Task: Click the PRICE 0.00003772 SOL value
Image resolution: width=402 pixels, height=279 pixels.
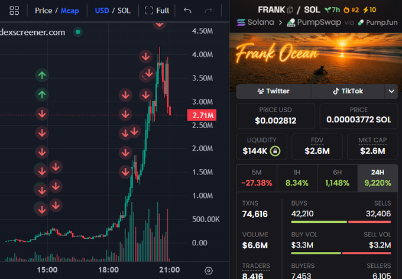Action: tap(359, 120)
